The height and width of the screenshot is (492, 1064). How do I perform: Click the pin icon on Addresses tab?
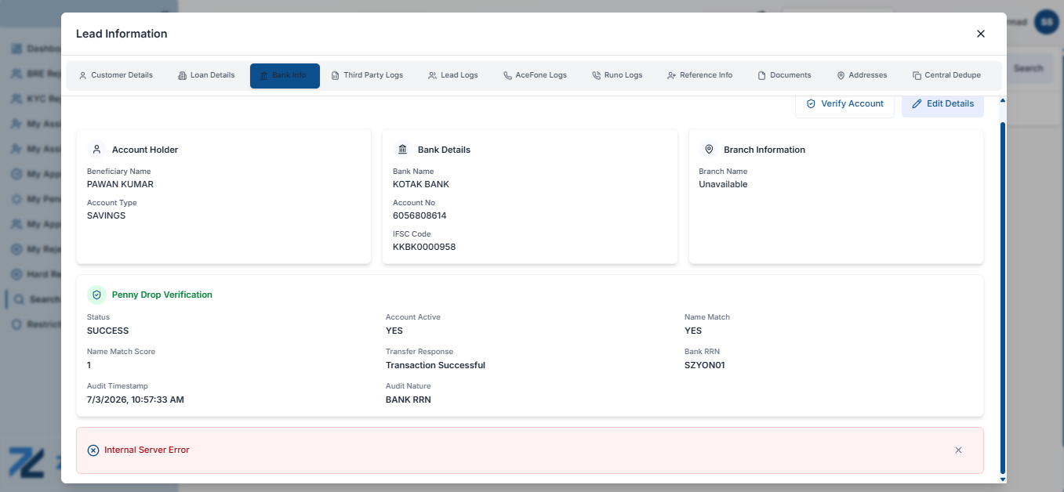click(841, 76)
